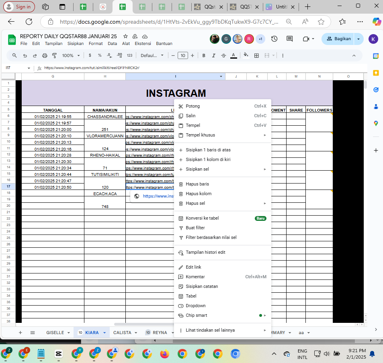Toggle bold formatting
The height and width of the screenshot is (363, 383).
pos(204,56)
